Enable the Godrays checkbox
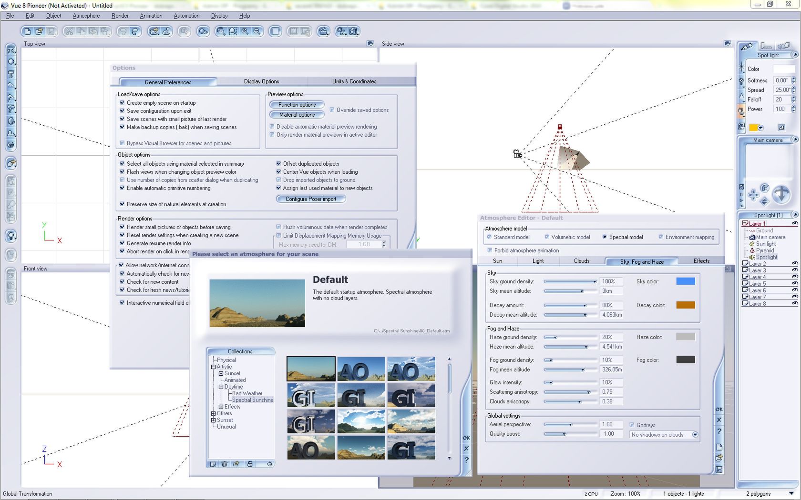The width and height of the screenshot is (801, 500). click(632, 425)
